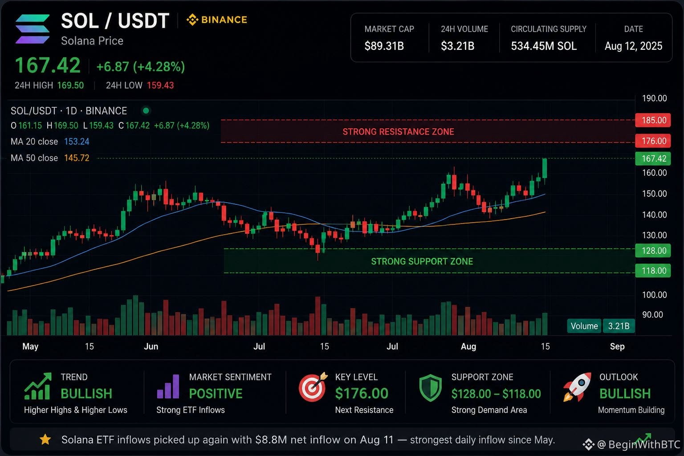Viewport: 684px width, 456px height.
Task: Click the BULLISH value under Outlook
Action: click(x=625, y=394)
